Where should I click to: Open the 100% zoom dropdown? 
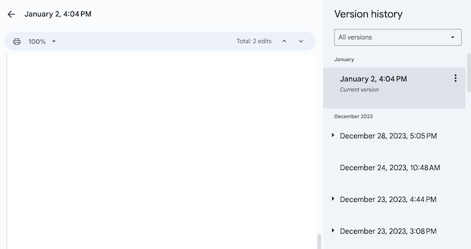tap(42, 41)
